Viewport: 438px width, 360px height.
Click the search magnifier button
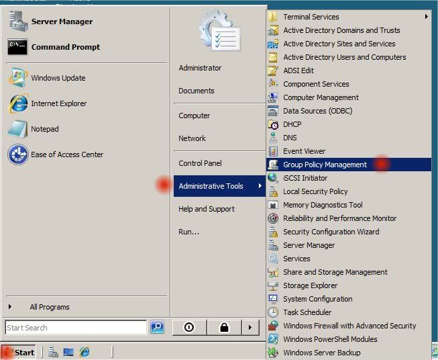pos(157,327)
